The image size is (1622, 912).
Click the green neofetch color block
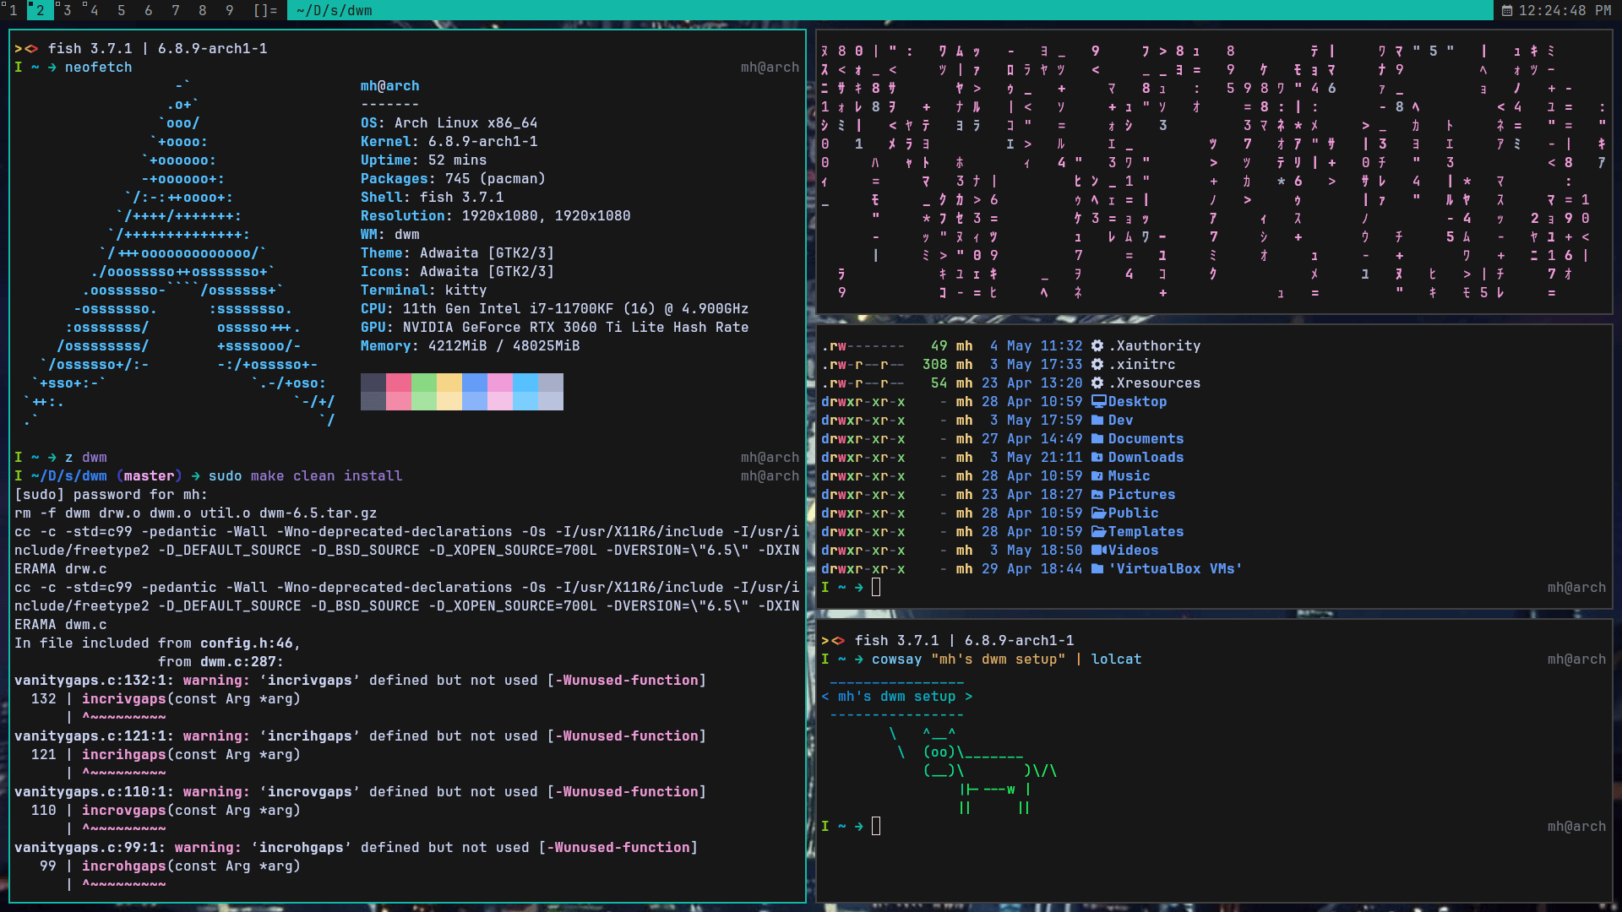[424, 392]
